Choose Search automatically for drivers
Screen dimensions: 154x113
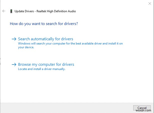(46, 39)
